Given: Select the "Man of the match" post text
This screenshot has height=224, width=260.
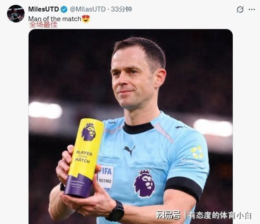Looking at the screenshot, I should click(x=55, y=19).
